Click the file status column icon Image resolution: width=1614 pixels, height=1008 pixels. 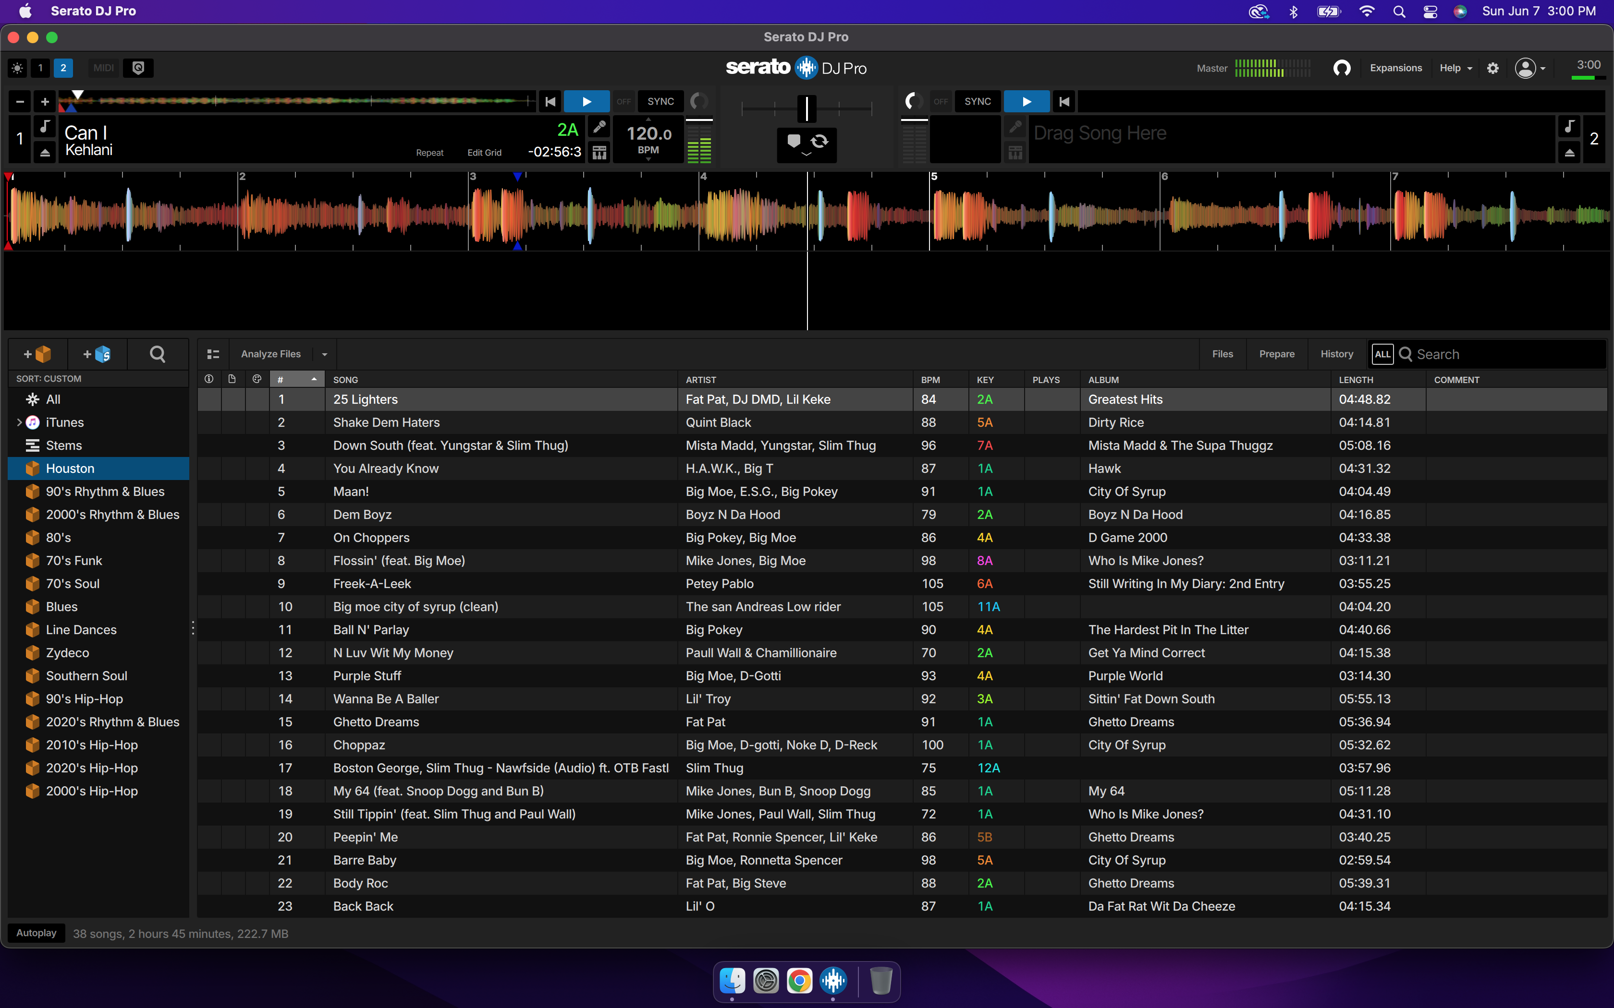coord(232,379)
